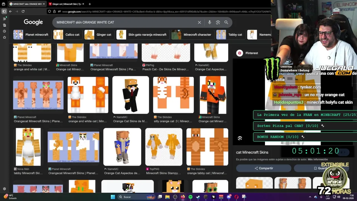Viewport: 357px width, 201px height.
Task: Open the black suit orange cat skin thumbnail
Action: pos(131,95)
